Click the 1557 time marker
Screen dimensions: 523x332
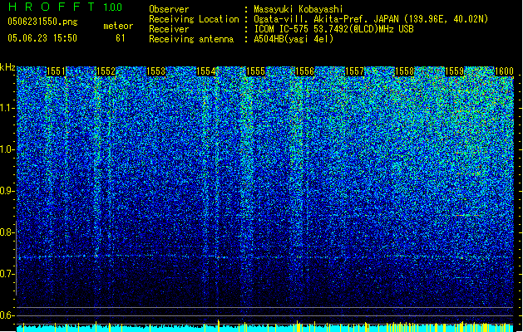point(354,71)
